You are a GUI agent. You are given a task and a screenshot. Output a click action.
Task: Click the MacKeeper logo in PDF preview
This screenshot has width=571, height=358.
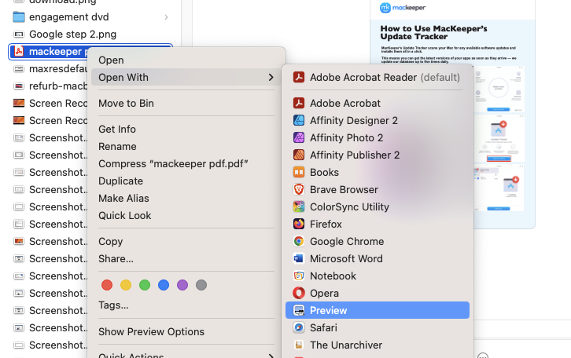tap(403, 8)
